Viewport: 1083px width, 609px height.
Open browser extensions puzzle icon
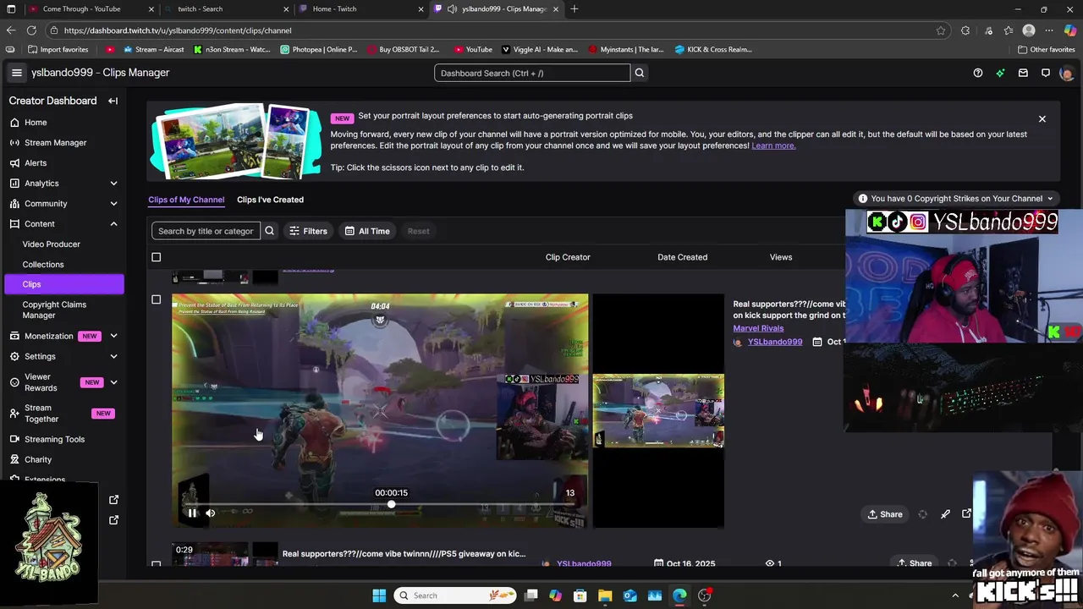(965, 30)
